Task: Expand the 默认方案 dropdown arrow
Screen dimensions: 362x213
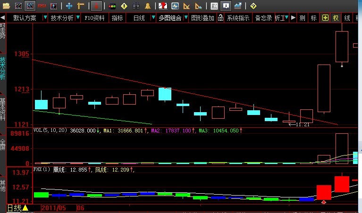Action: 45,17
